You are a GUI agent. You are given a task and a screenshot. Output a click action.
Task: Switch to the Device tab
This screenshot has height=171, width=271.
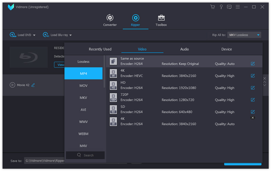tap(227, 49)
